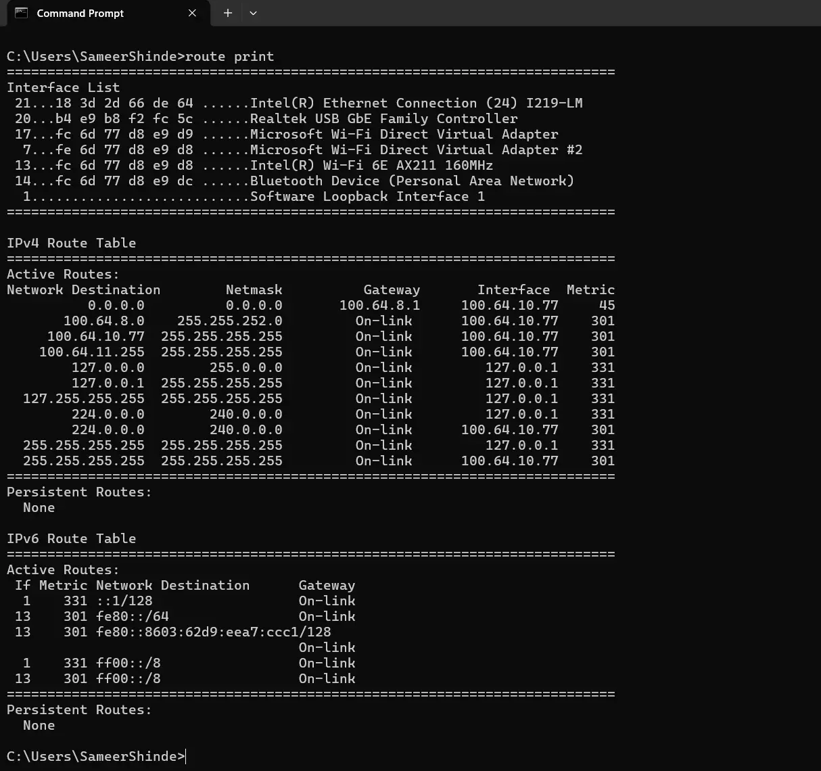The height and width of the screenshot is (771, 821).
Task: Open a new terminal tab
Action: click(228, 13)
